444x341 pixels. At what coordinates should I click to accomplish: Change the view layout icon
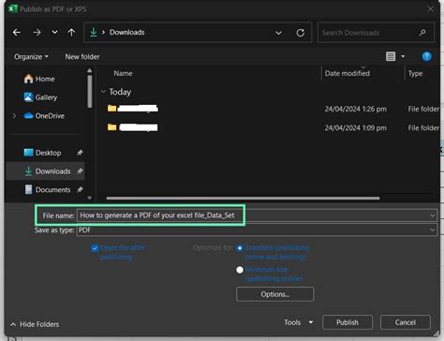[x=391, y=56]
